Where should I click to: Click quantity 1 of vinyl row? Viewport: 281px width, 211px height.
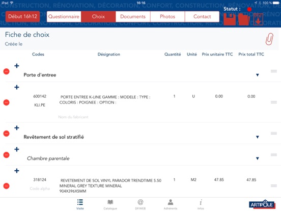(174, 179)
